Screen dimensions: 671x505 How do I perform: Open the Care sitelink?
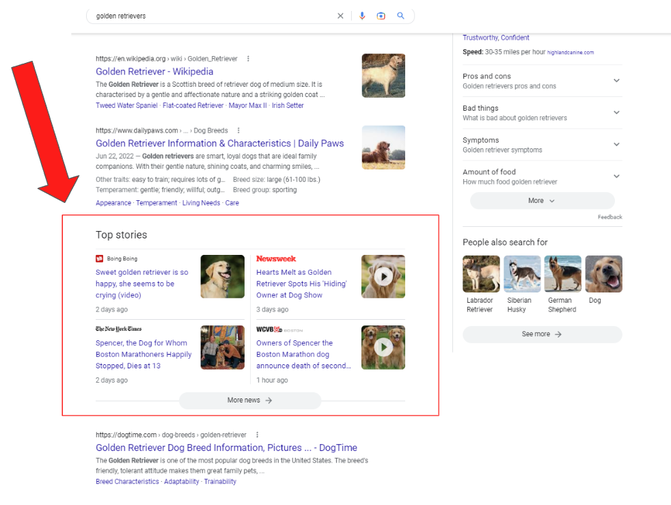232,203
